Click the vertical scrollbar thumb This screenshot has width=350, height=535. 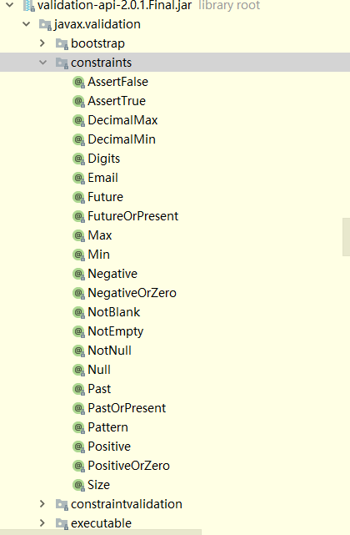click(346, 237)
